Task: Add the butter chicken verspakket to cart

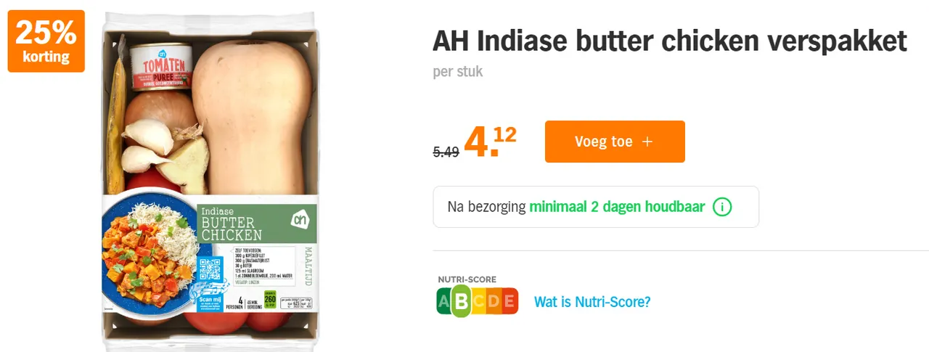Action: (x=615, y=142)
